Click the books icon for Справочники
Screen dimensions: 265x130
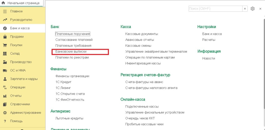(5, 104)
